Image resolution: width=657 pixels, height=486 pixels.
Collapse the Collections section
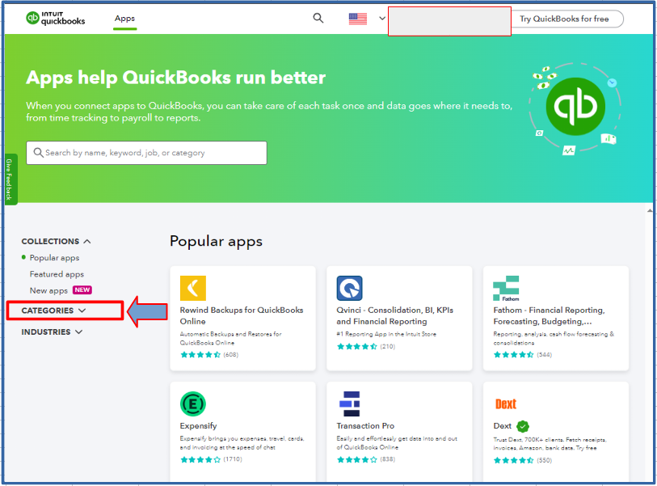[56, 242]
